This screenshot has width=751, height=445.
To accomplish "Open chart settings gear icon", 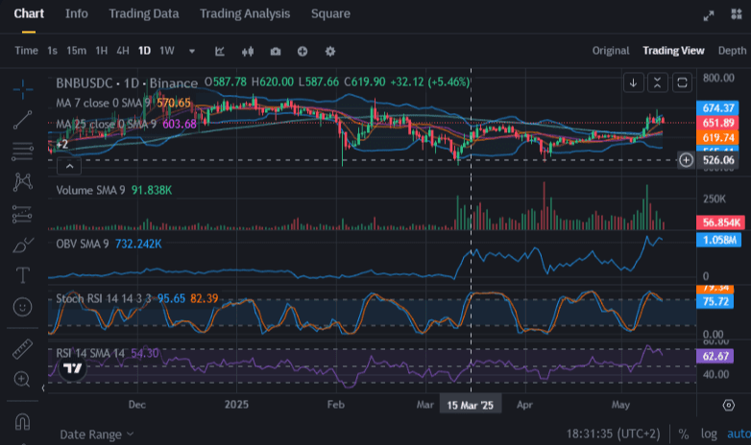I will [330, 51].
